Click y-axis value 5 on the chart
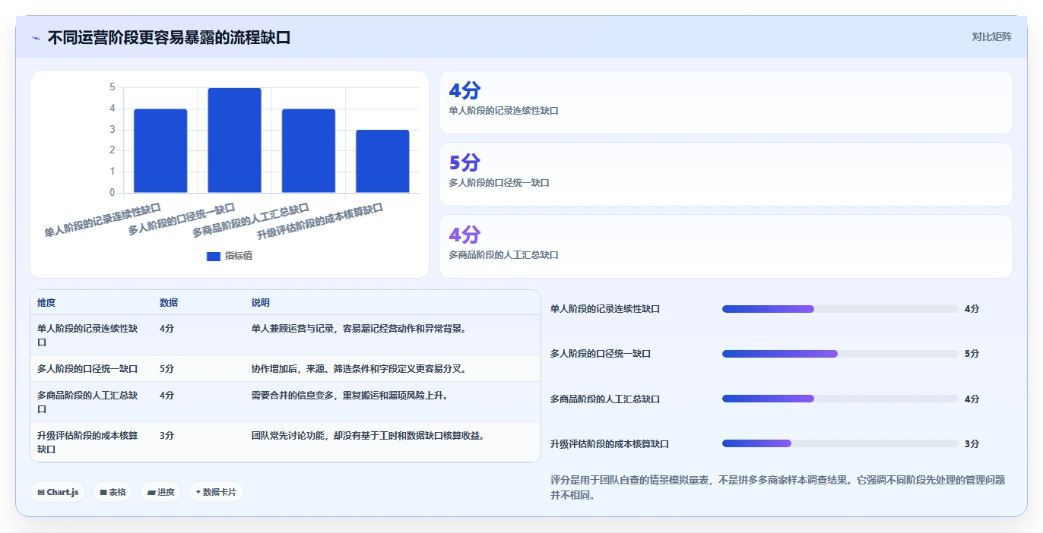Screen dimensions: 1043x533 [x=113, y=87]
